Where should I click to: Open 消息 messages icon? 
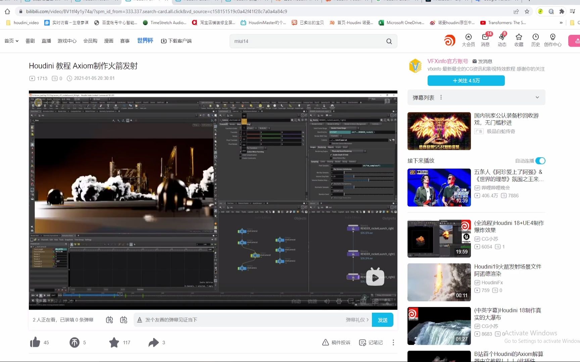tap(485, 40)
